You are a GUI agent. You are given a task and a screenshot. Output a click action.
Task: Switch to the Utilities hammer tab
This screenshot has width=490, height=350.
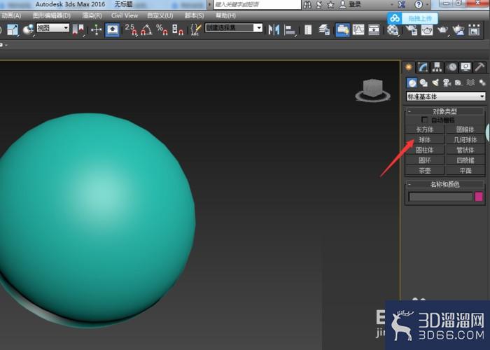(479, 67)
